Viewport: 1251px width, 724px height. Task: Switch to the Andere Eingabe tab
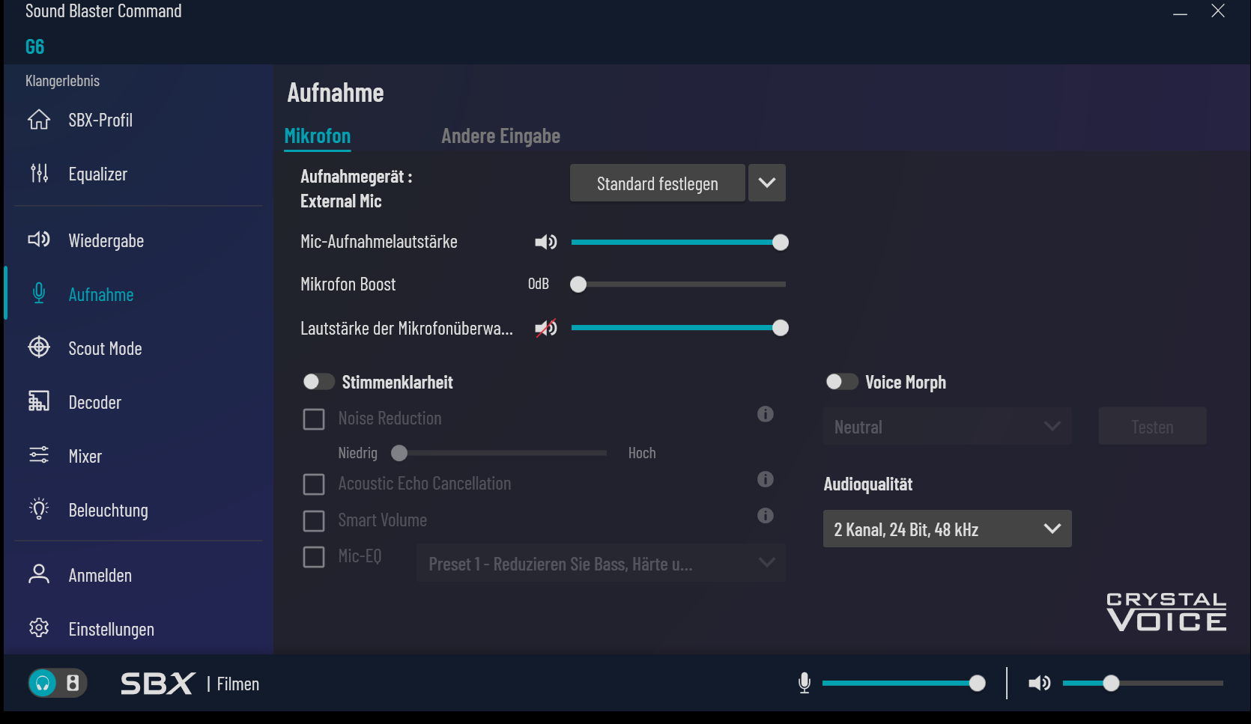tap(500, 136)
